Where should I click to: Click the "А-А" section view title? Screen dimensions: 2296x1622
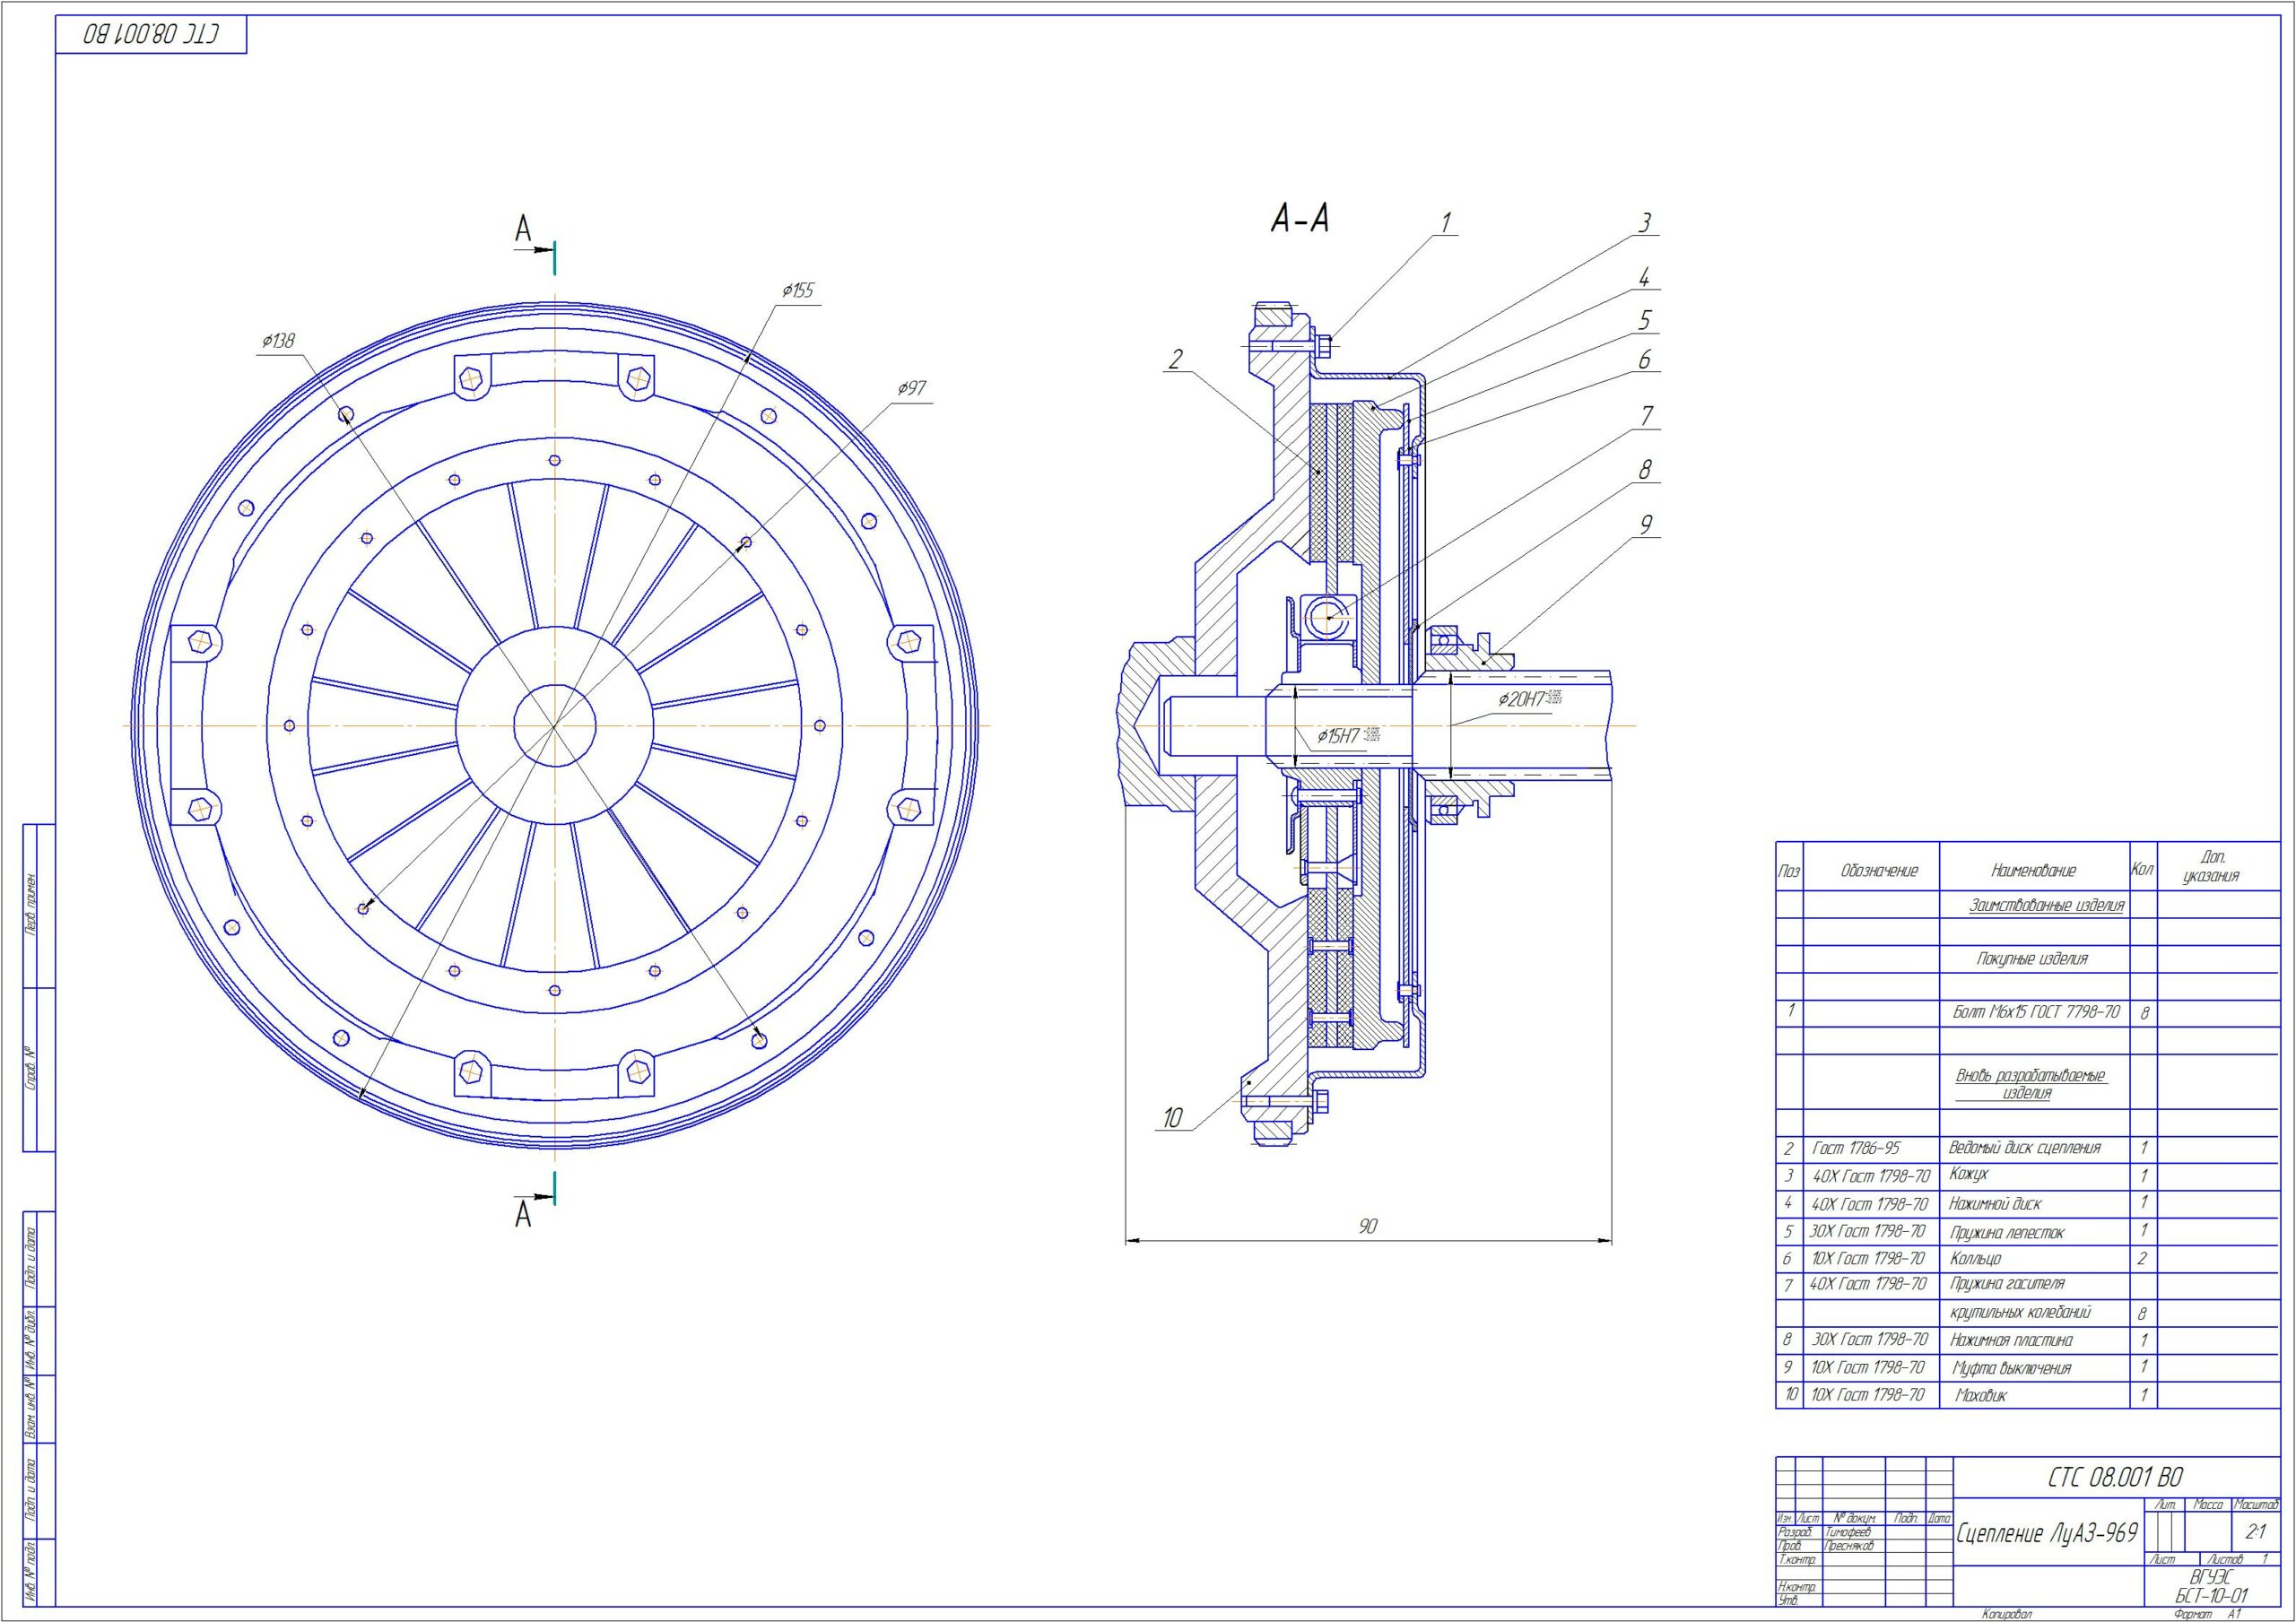pos(1300,218)
